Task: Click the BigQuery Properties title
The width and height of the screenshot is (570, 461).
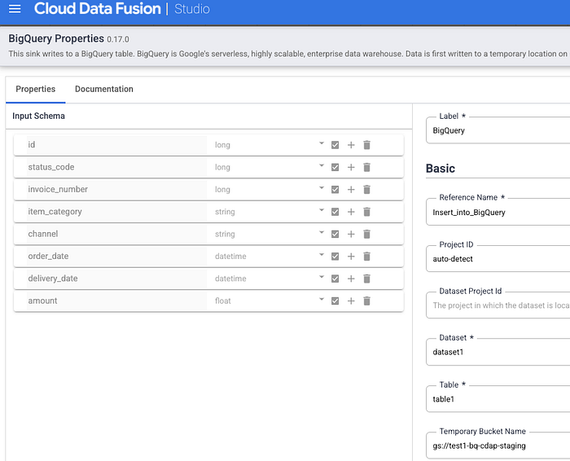Action: (56, 38)
